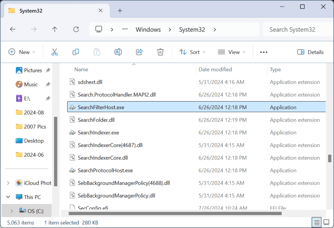Click chevron after Windows in address bar
Screen dimensions: 334x228
point(170,30)
